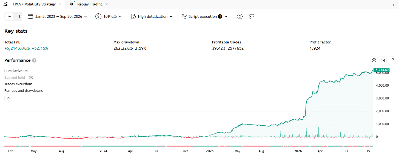
Task: Toggle the Trades excursions legend series
Action: coord(18,84)
